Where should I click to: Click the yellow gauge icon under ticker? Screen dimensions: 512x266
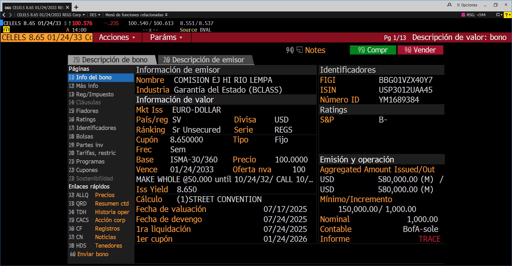[x=6, y=30]
